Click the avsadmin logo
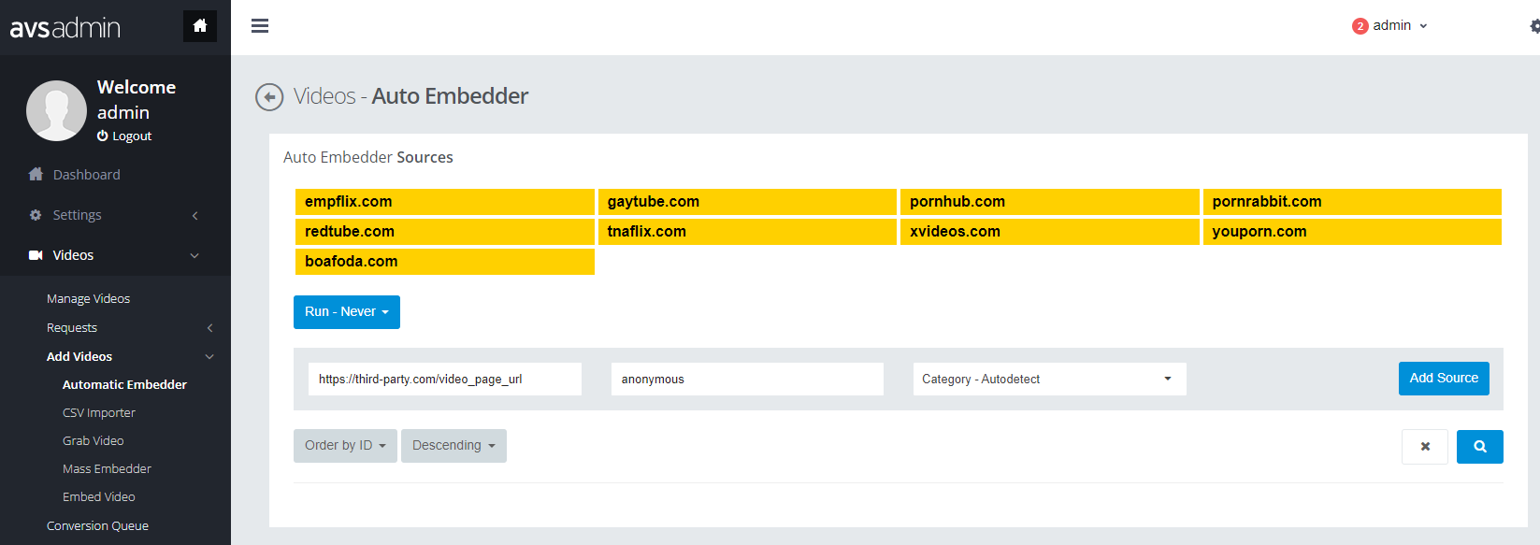The image size is (1540, 545). [65, 28]
